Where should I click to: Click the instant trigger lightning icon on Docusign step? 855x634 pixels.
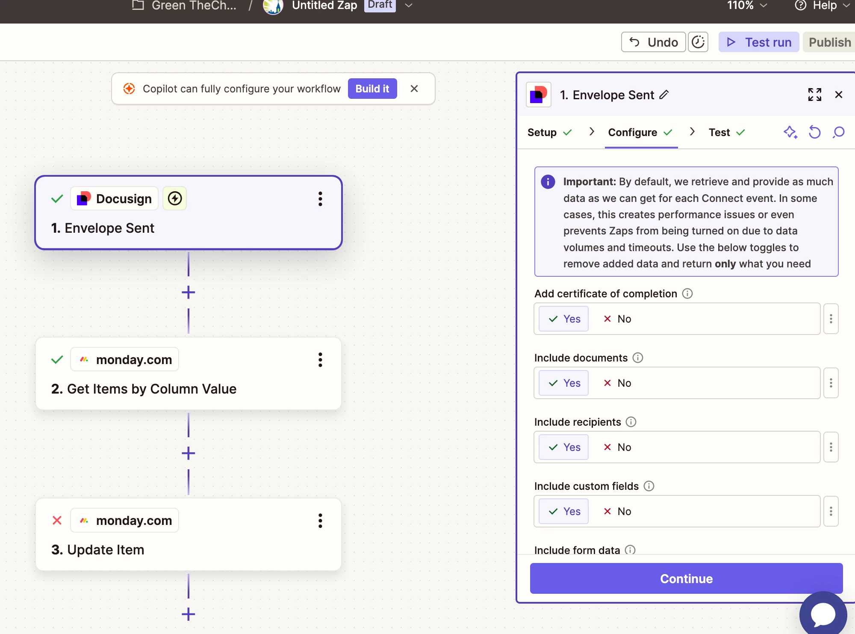pos(174,198)
